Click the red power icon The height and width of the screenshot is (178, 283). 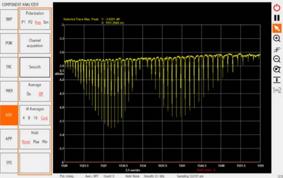point(277,7)
